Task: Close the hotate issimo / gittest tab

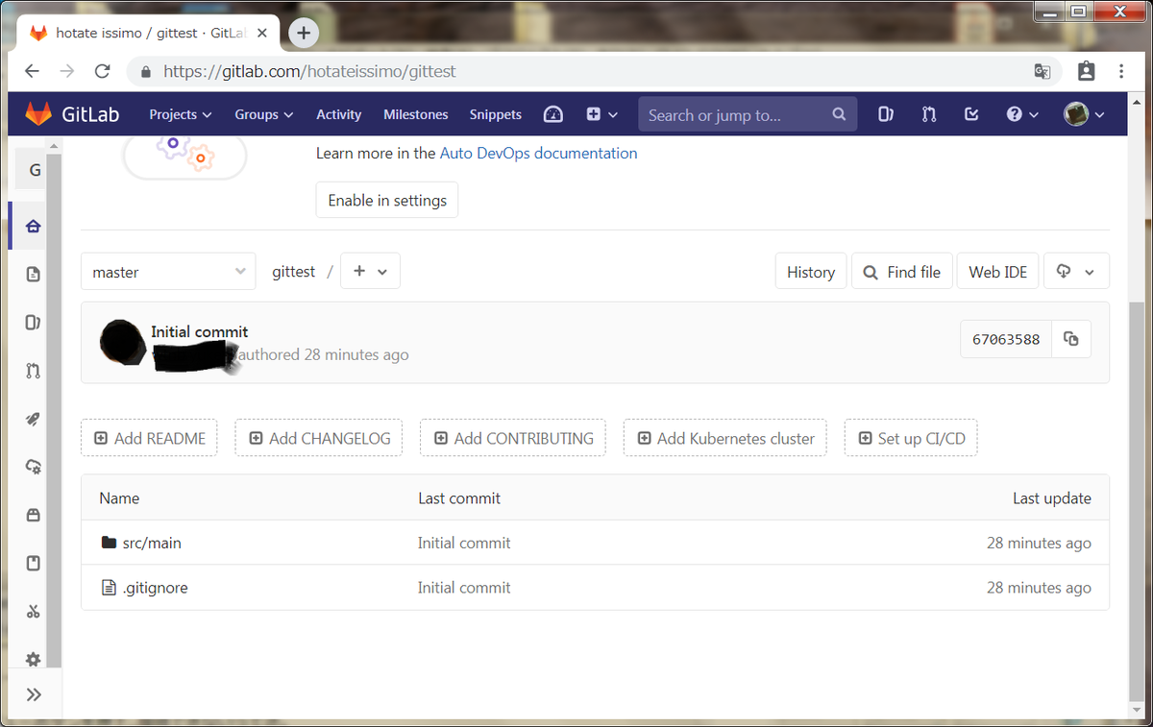Action: click(x=262, y=34)
